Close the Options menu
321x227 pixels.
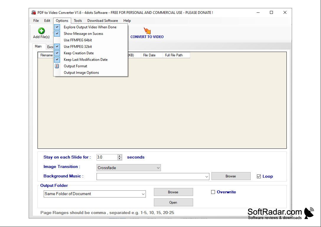(62, 21)
